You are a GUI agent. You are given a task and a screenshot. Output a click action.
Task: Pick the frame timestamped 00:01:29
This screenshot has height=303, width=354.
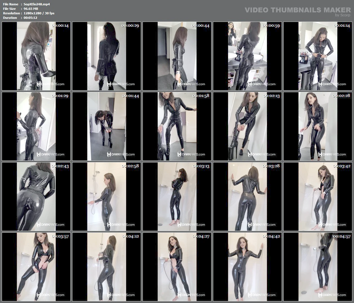coord(36,126)
